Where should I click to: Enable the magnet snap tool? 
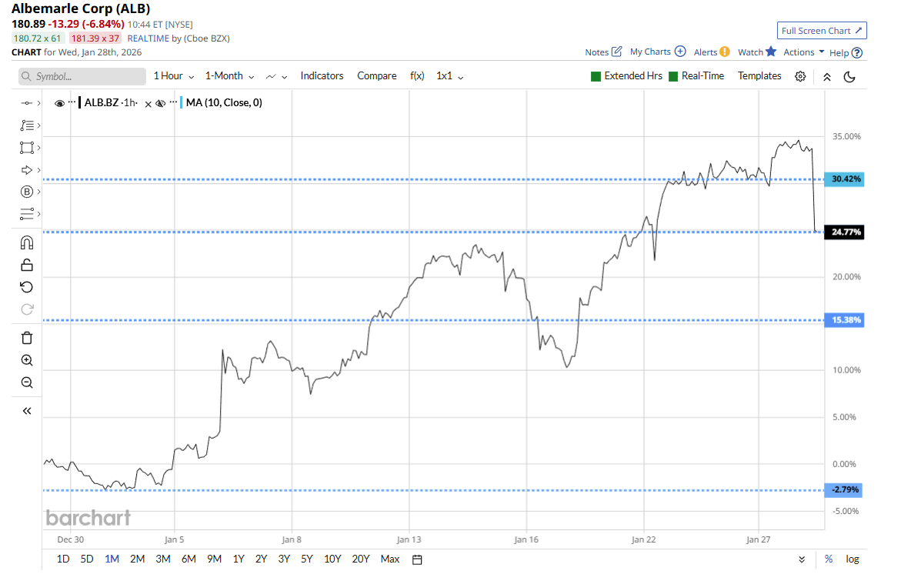click(x=27, y=243)
